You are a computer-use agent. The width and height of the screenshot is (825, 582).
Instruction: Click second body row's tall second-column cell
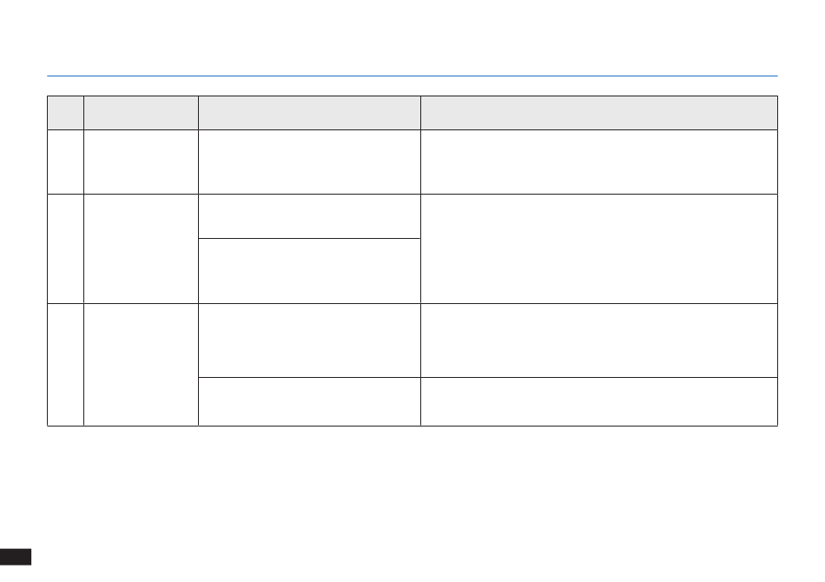141,249
